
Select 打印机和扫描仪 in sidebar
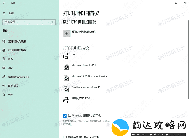tap(17, 50)
